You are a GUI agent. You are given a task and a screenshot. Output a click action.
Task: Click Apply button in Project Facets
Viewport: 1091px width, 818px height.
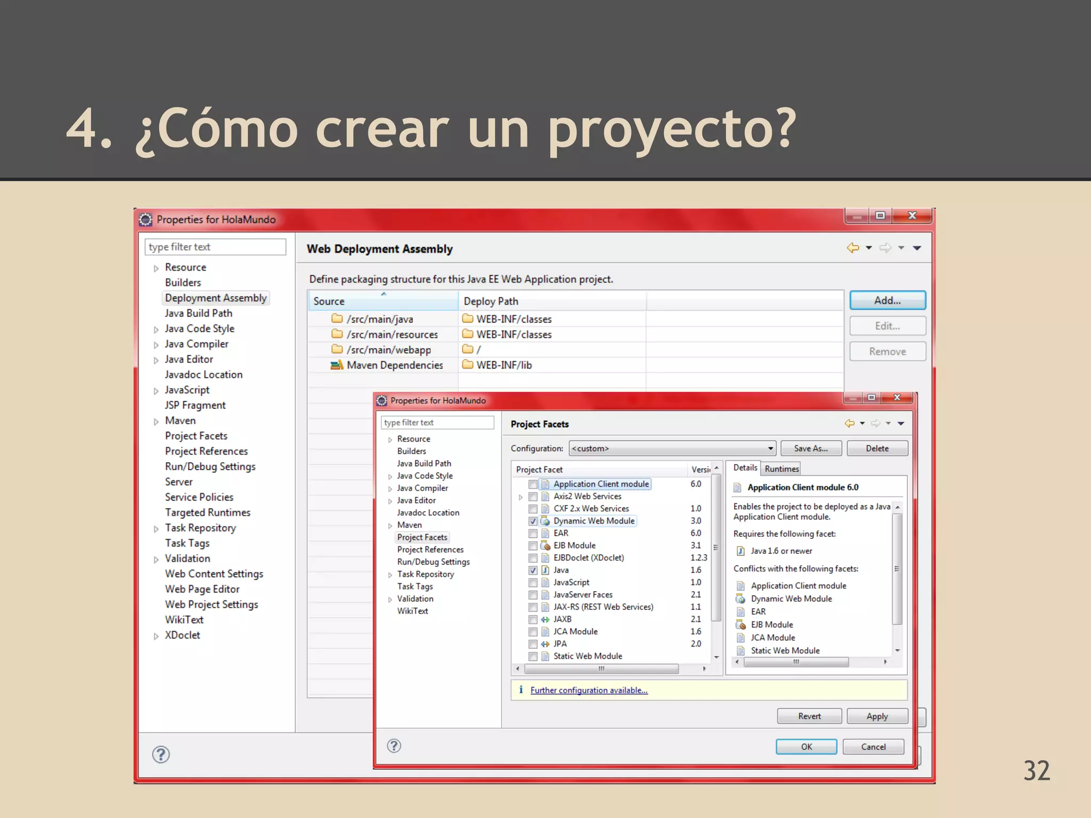(x=877, y=716)
